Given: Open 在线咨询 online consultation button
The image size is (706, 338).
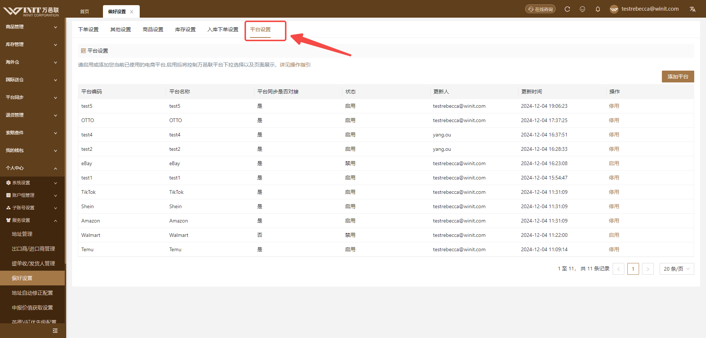Looking at the screenshot, I should (x=540, y=9).
